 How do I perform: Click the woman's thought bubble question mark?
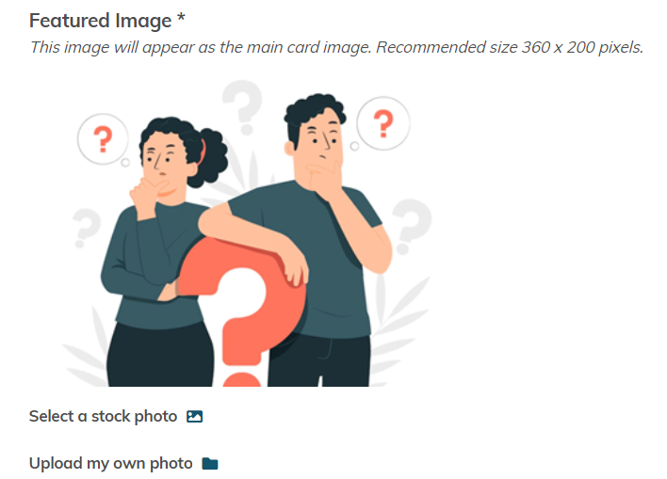pyautogui.click(x=103, y=139)
